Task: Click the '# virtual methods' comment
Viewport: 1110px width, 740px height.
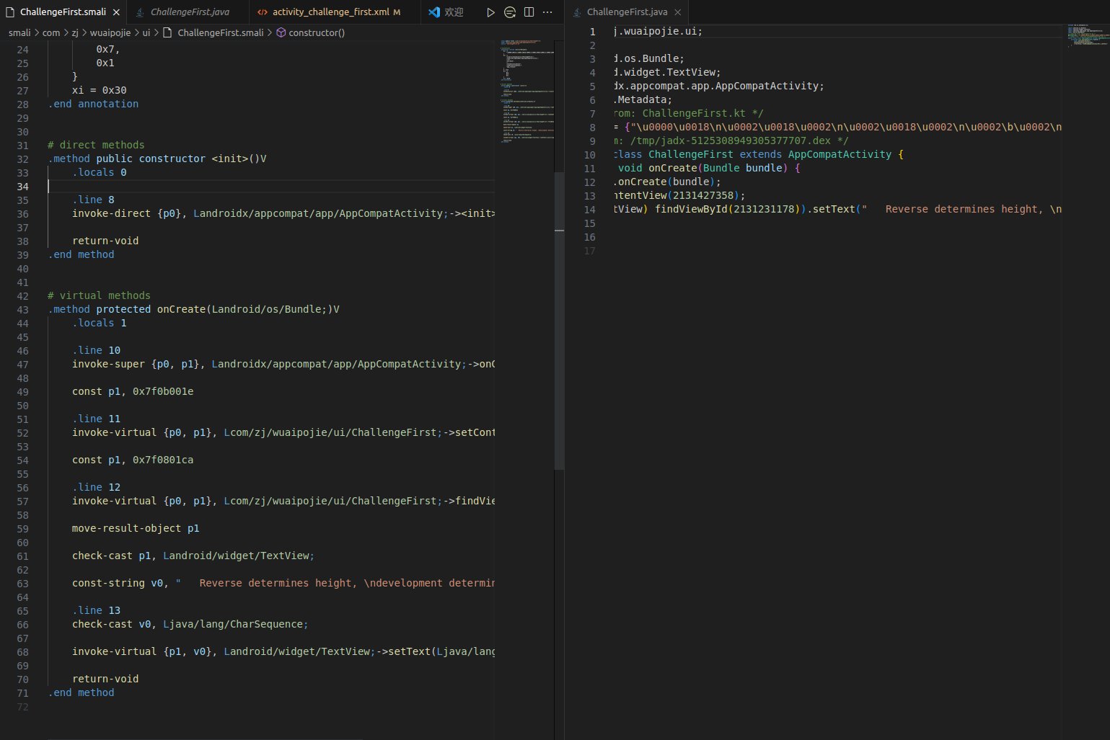Action: coord(99,295)
